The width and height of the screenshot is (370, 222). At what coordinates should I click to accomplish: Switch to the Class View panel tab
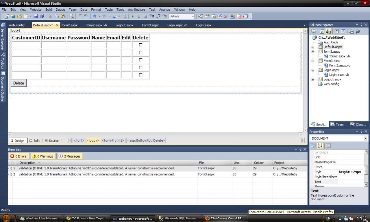(x=358, y=124)
